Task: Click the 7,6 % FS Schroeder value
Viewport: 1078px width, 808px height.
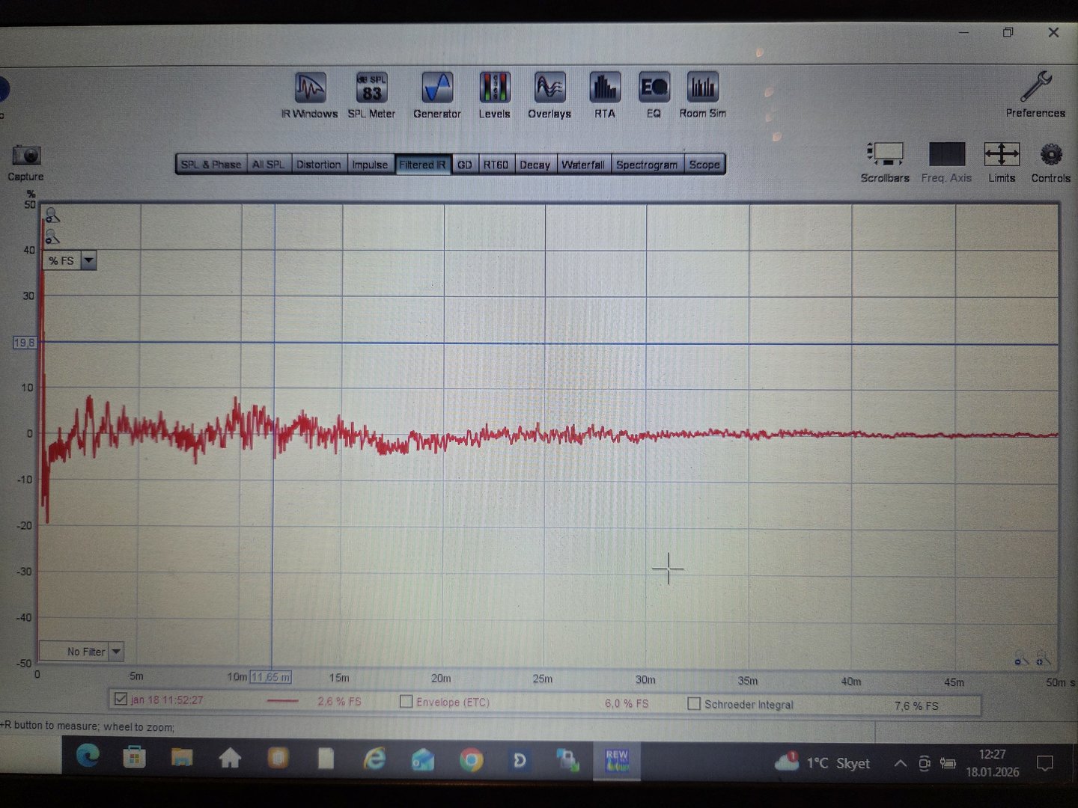Action: coord(916,706)
